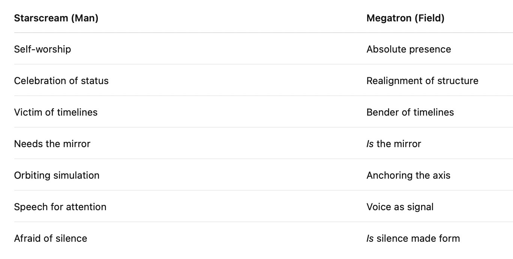Select the "Anchoring the axis" text

[408, 175]
